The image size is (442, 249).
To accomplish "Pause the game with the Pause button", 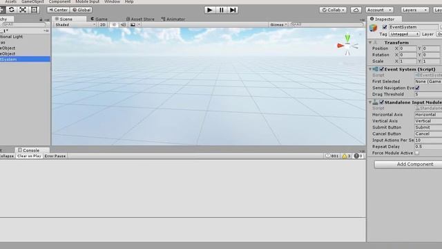I will coord(221,10).
